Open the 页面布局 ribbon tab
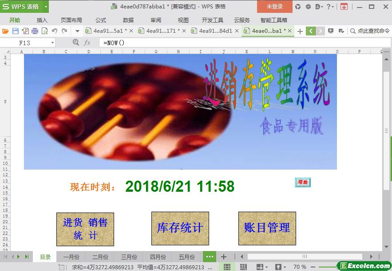 click(71, 20)
